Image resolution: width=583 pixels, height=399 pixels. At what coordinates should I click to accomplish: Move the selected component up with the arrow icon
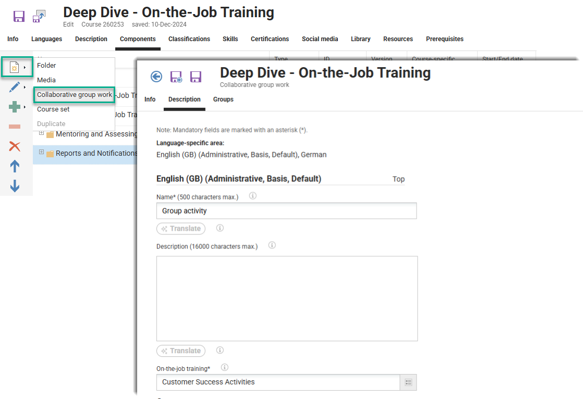(14, 166)
